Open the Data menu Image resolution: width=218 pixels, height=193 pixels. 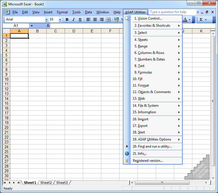coord(89,12)
